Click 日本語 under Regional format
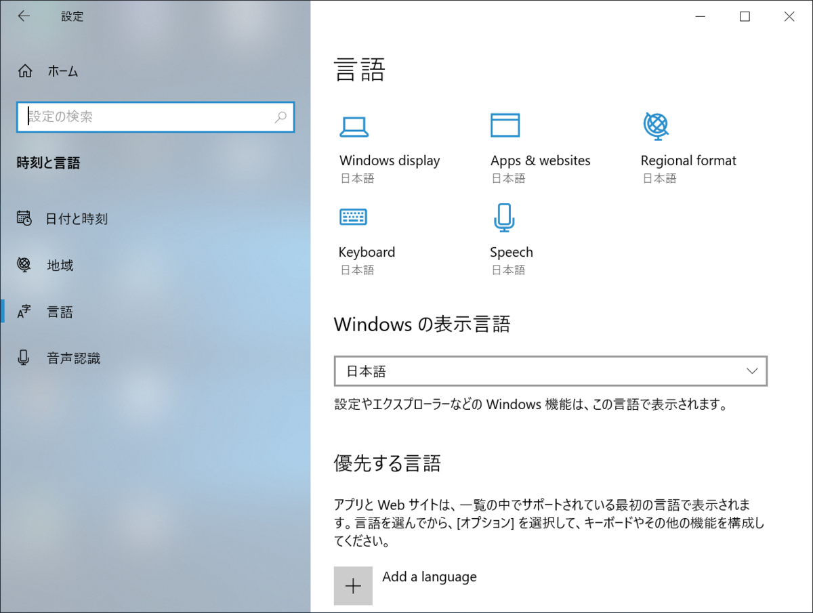This screenshot has width=813, height=613. click(659, 179)
